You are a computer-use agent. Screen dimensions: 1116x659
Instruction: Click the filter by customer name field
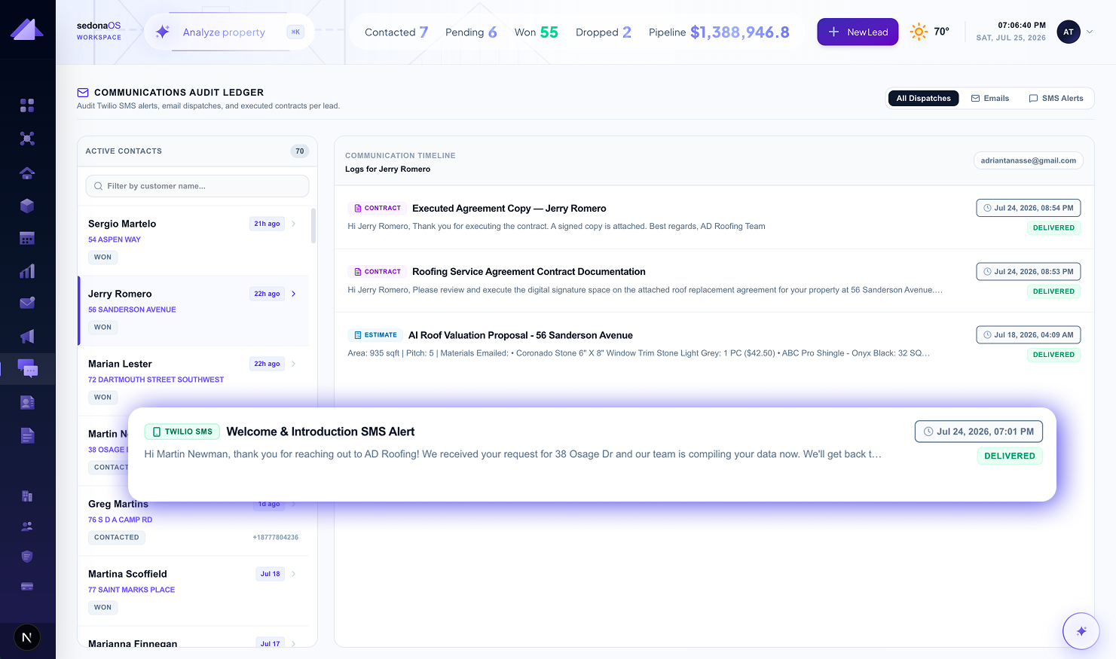click(197, 186)
